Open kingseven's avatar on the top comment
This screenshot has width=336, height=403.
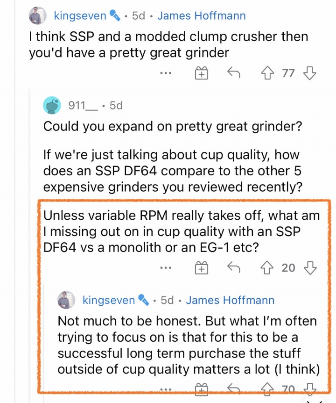(x=37, y=16)
